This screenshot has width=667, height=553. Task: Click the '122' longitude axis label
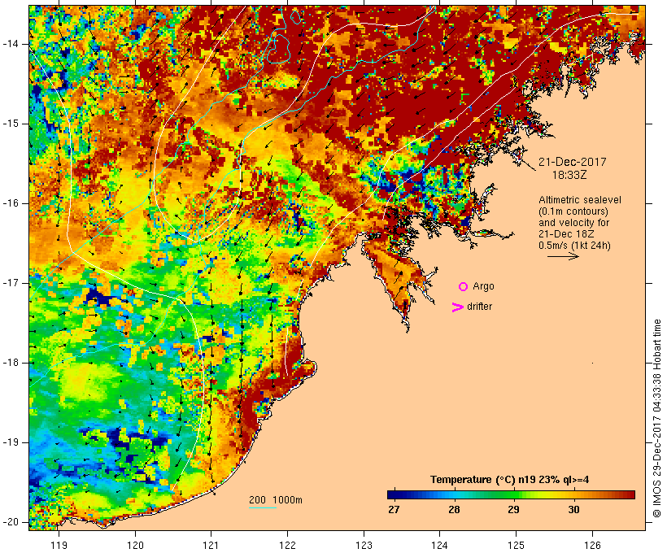[288, 546]
